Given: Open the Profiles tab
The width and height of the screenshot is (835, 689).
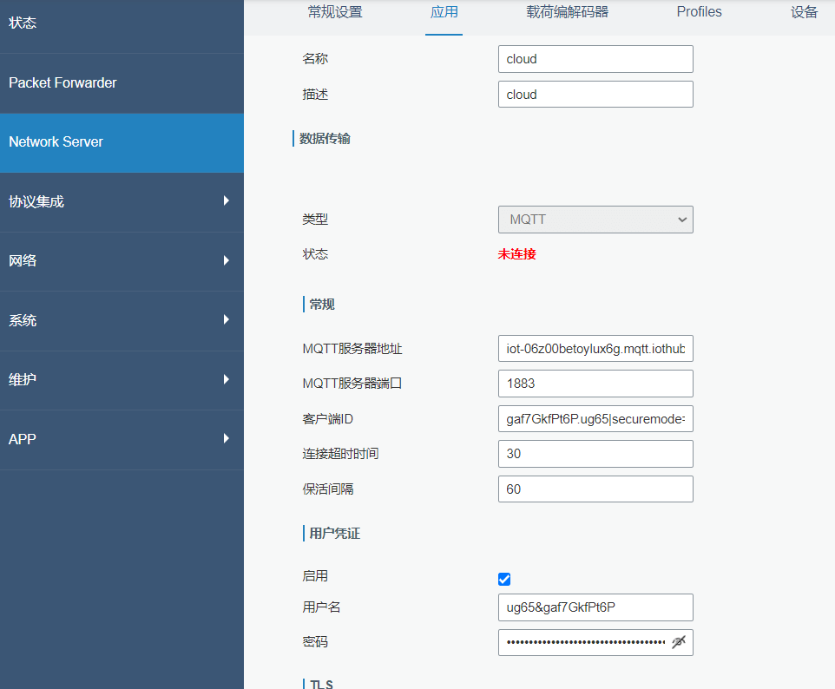Looking at the screenshot, I should [x=699, y=12].
